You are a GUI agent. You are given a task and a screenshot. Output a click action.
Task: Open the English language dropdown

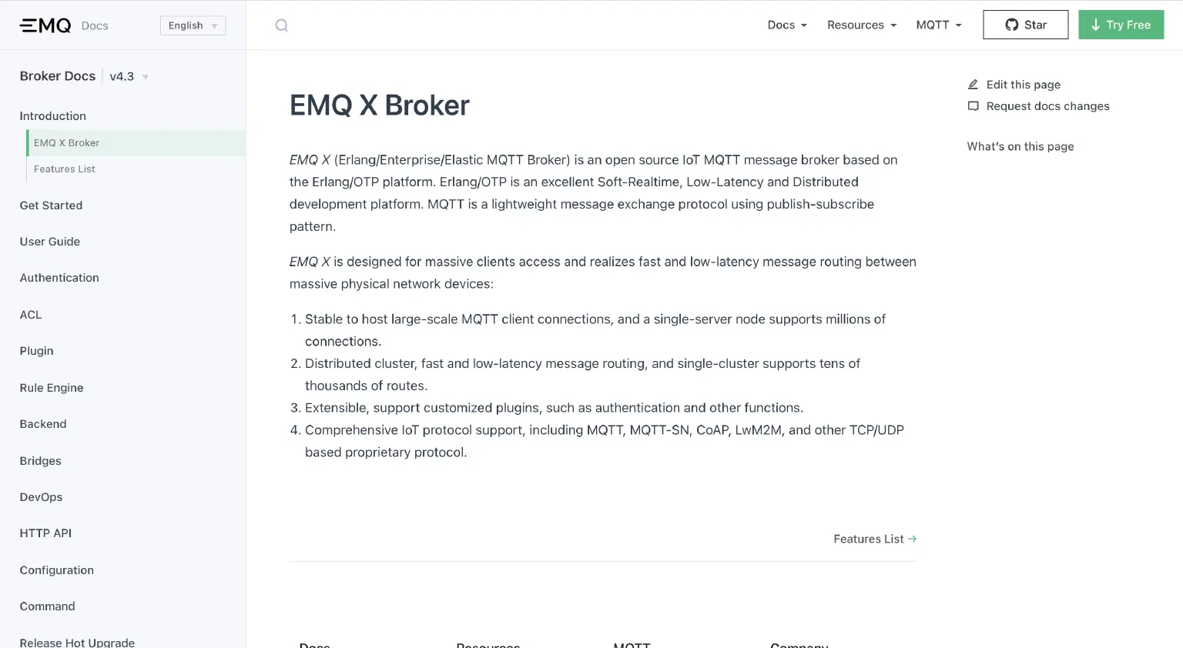[193, 25]
